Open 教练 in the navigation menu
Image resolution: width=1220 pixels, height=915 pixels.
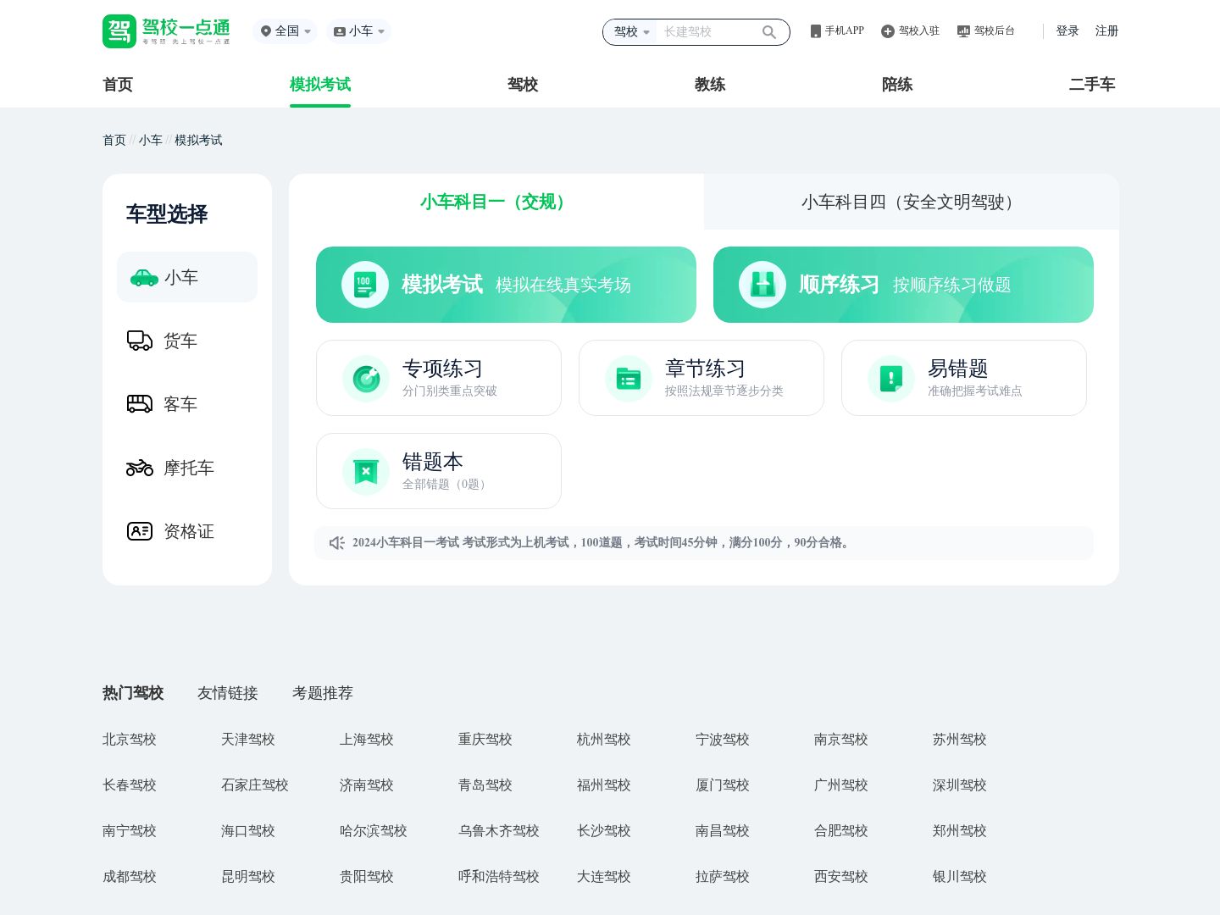[710, 84]
